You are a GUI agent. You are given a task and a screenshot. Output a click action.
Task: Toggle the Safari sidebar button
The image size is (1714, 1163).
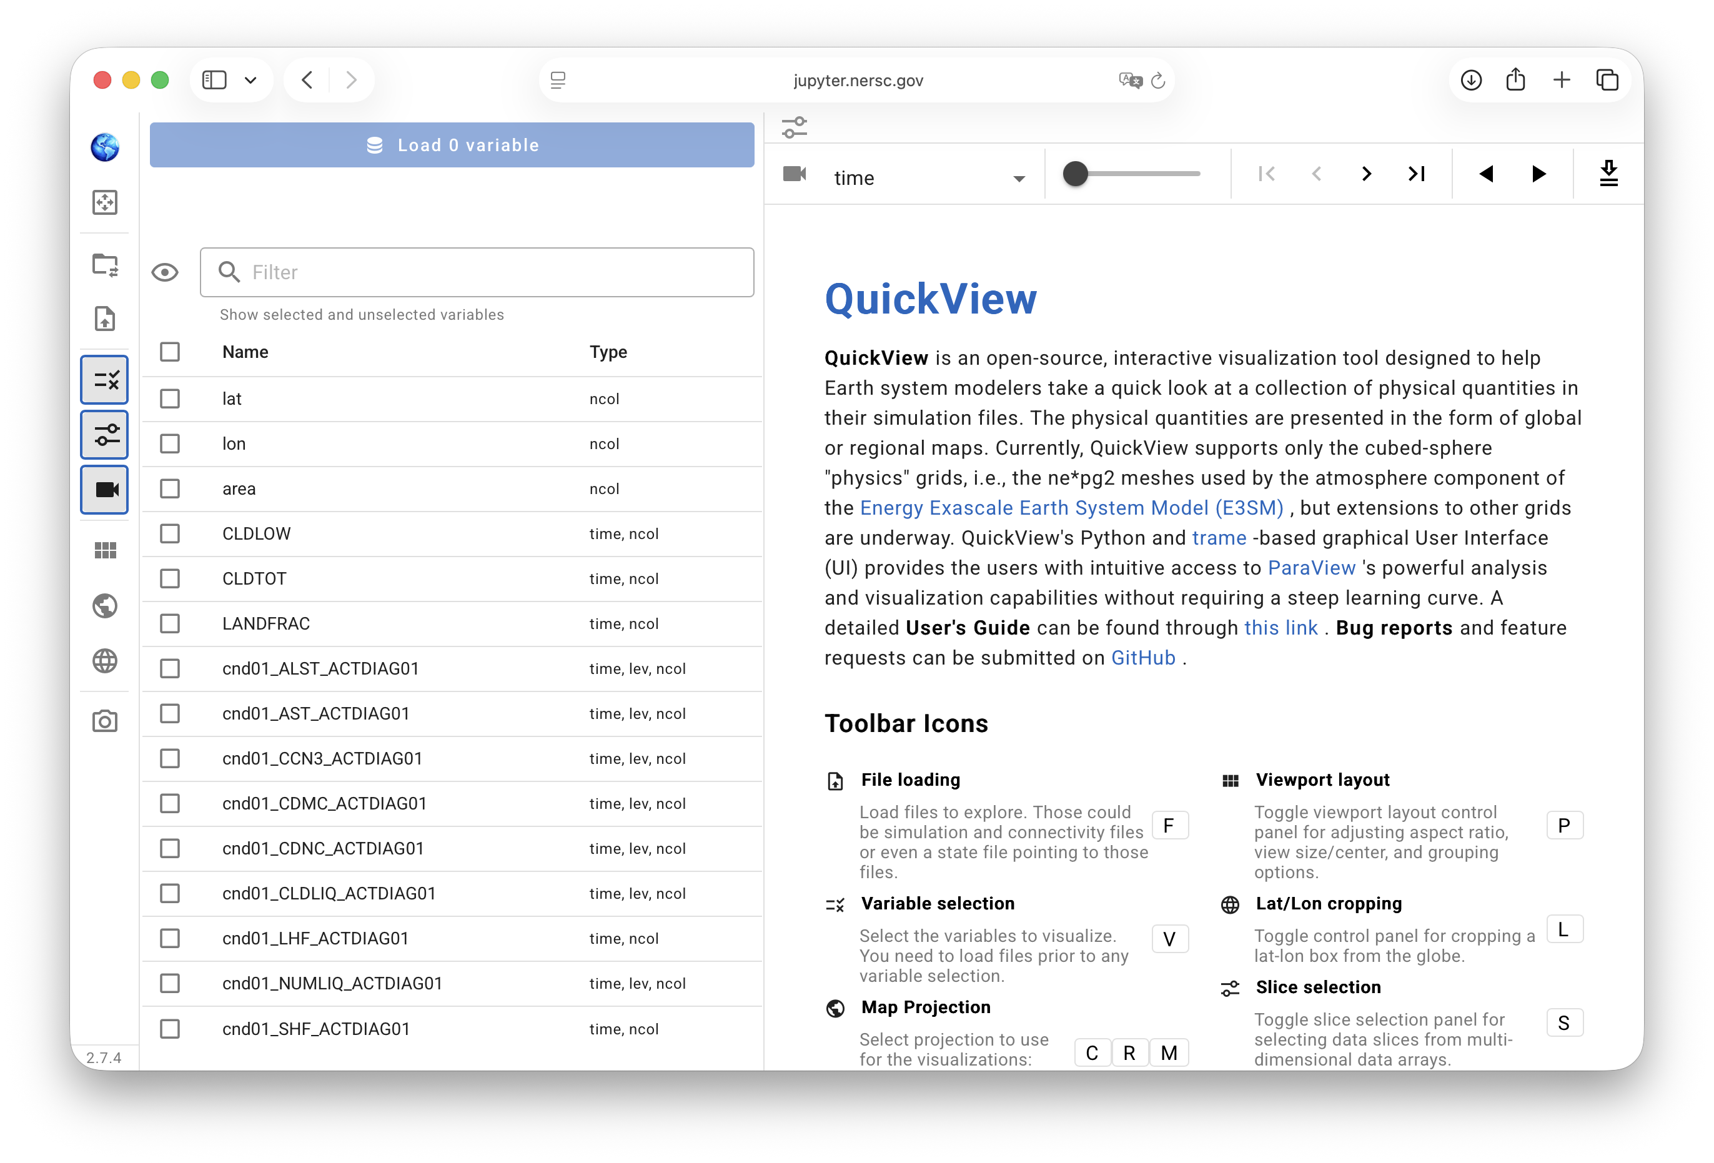214,80
